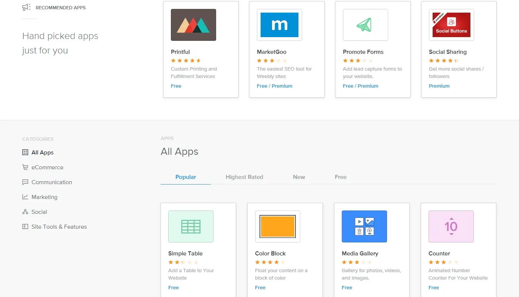Open the New apps tab
Viewport: 519px width, 297px height.
click(299, 177)
